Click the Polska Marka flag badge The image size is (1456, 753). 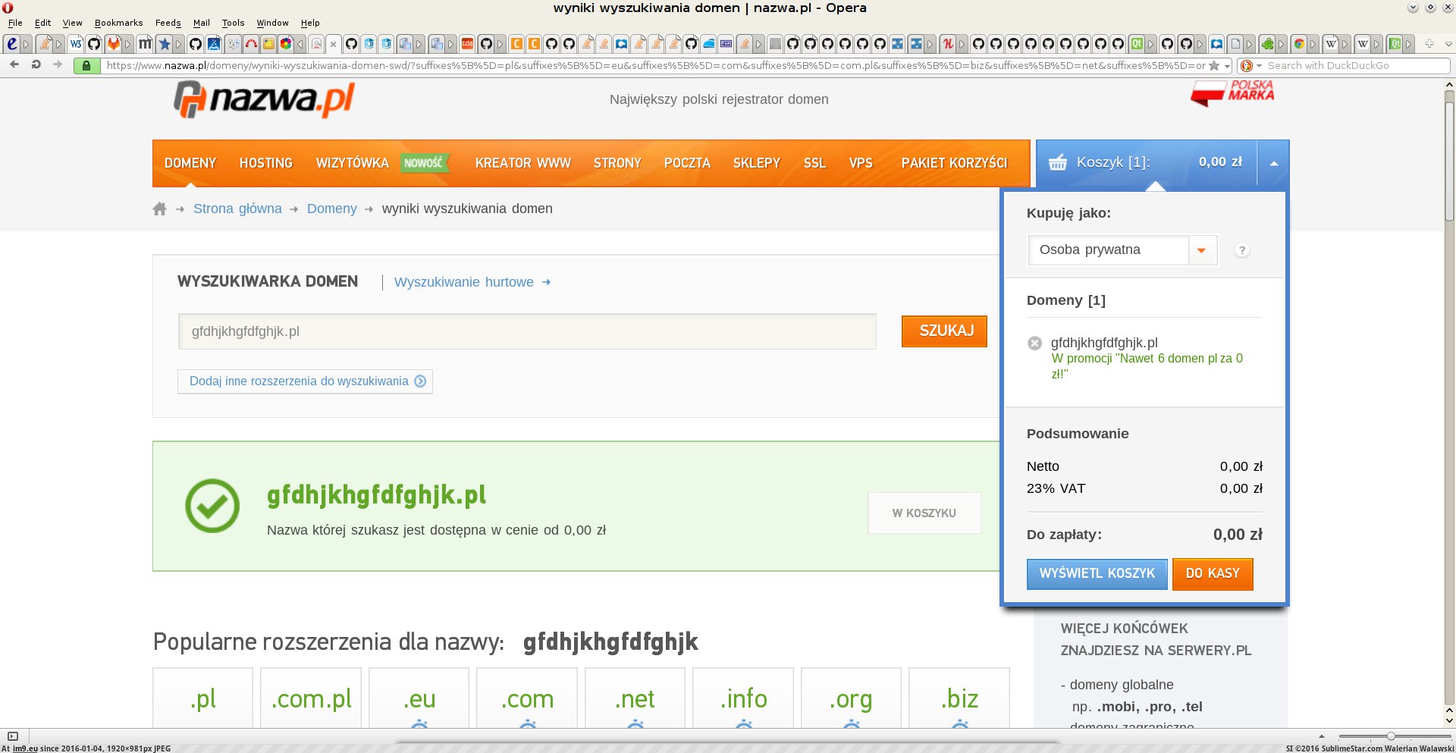(x=1232, y=93)
